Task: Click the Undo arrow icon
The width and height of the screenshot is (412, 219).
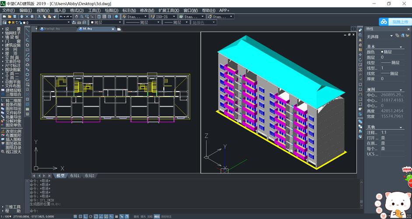Action: 61,16
